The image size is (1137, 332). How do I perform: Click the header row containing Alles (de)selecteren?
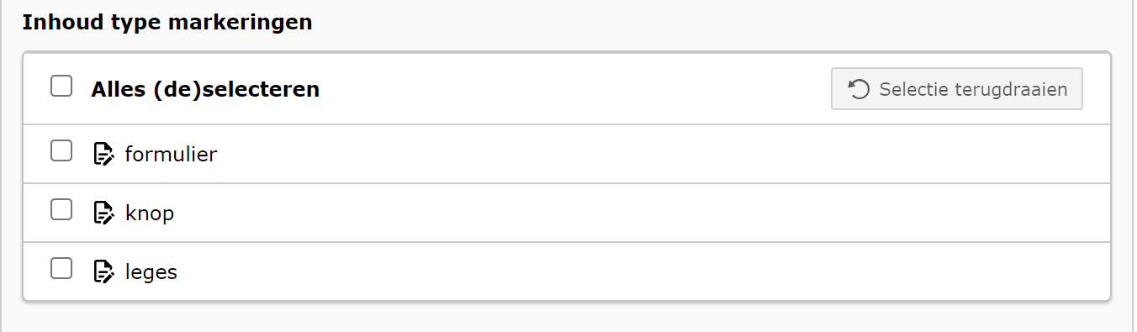pos(567,89)
